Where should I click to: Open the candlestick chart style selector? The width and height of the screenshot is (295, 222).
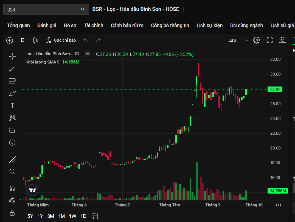(x=36, y=40)
